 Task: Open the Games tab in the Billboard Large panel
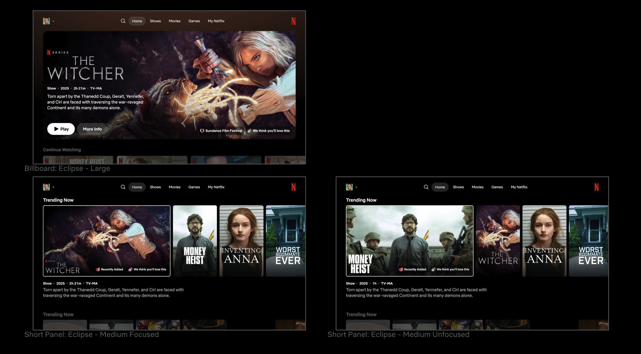(x=194, y=21)
